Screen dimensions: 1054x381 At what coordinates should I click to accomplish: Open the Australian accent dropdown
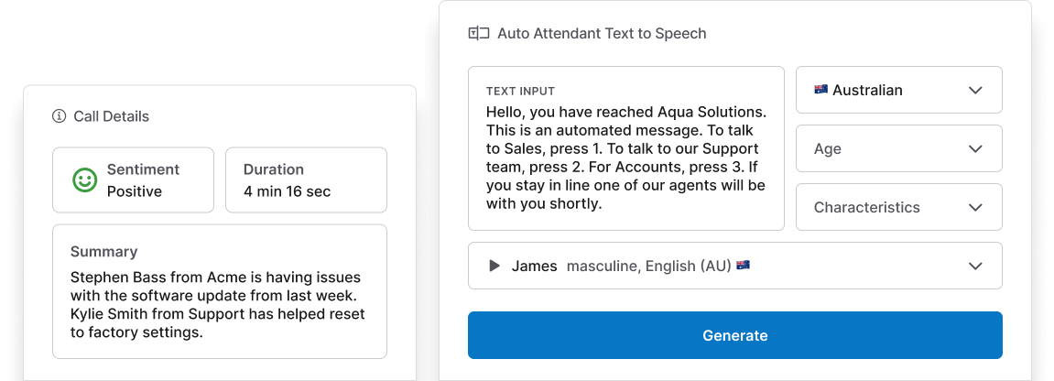click(975, 90)
